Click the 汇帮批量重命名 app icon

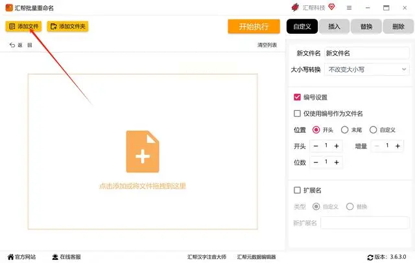coord(9,8)
